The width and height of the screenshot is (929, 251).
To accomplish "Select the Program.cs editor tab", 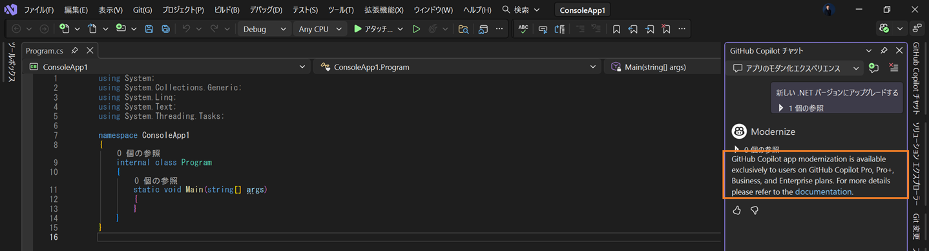I will pyautogui.click(x=45, y=50).
